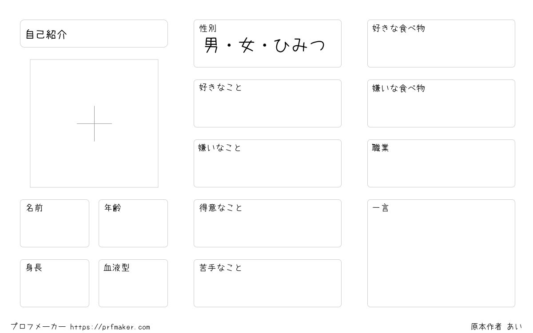Screen dimensions: 533x333
Task: Click the empty profile picture frame
Action: 94,123
